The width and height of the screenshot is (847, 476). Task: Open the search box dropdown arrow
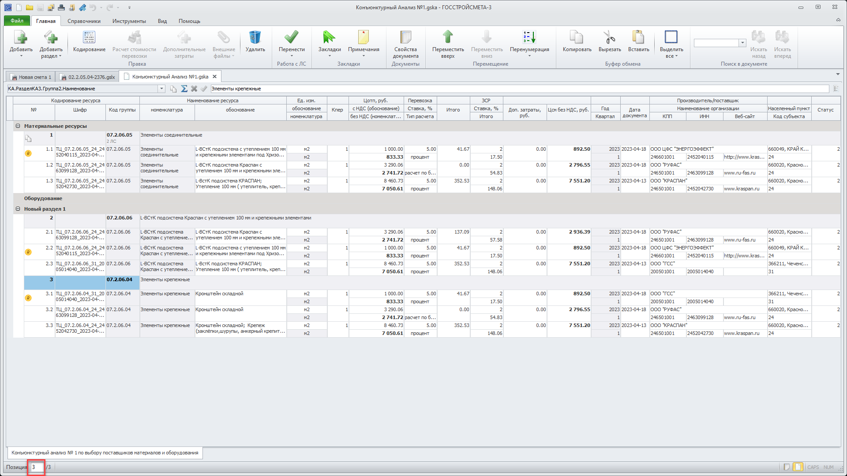[x=742, y=43]
